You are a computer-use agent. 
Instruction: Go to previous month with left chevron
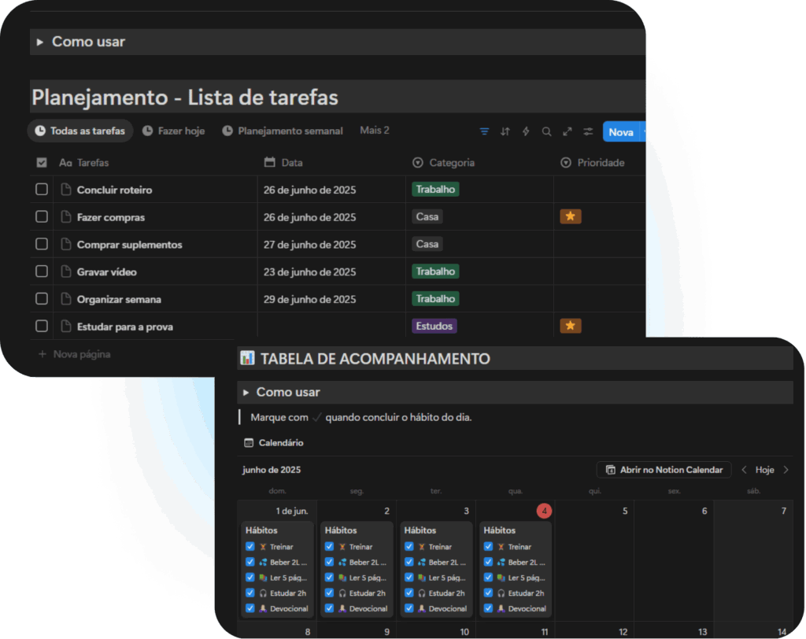(744, 470)
